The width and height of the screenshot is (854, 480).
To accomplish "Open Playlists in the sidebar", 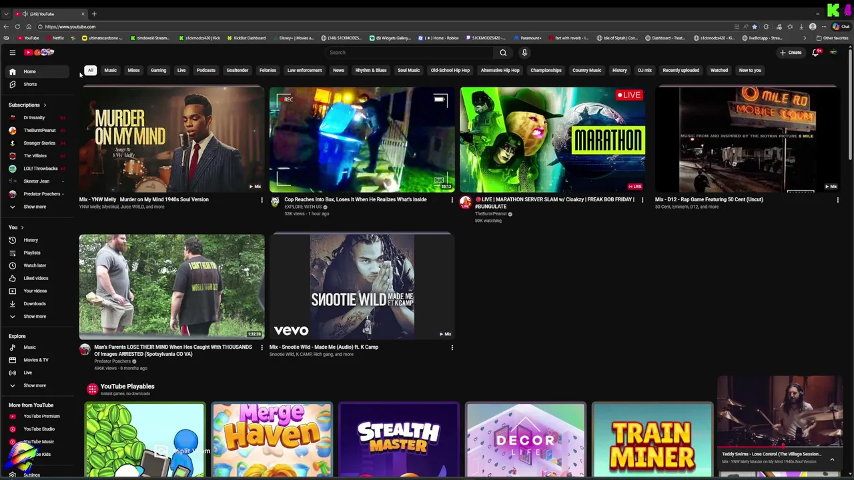I will tap(37, 253).
